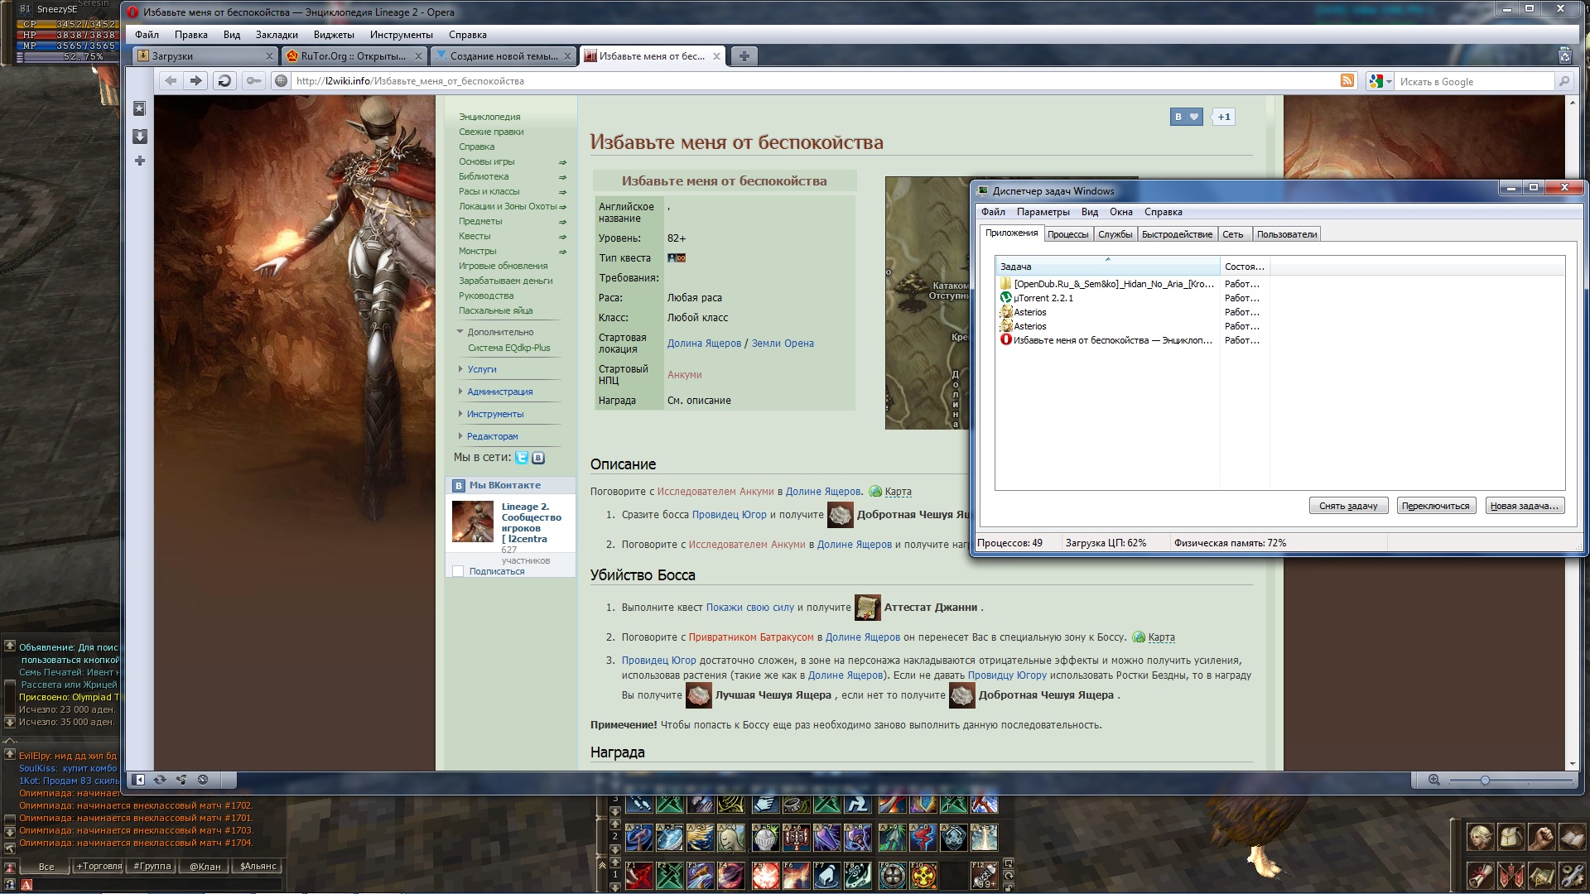
Task: Open Opera's Инструменты menu
Action: (x=401, y=35)
